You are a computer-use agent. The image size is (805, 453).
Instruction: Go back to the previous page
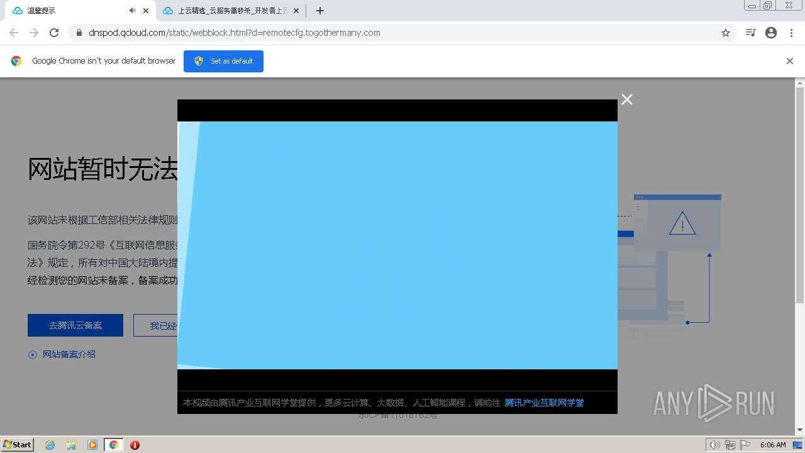click(x=14, y=33)
